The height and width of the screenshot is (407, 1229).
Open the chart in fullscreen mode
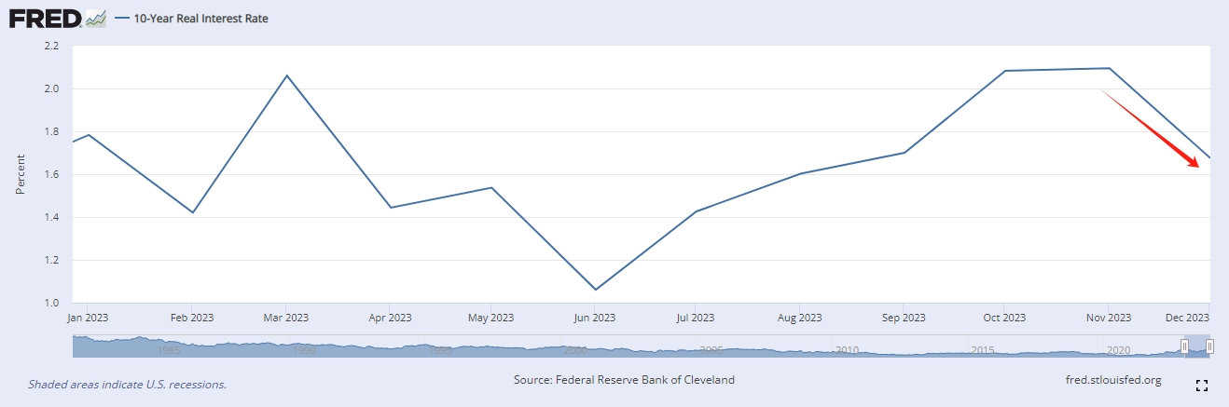point(1202,386)
